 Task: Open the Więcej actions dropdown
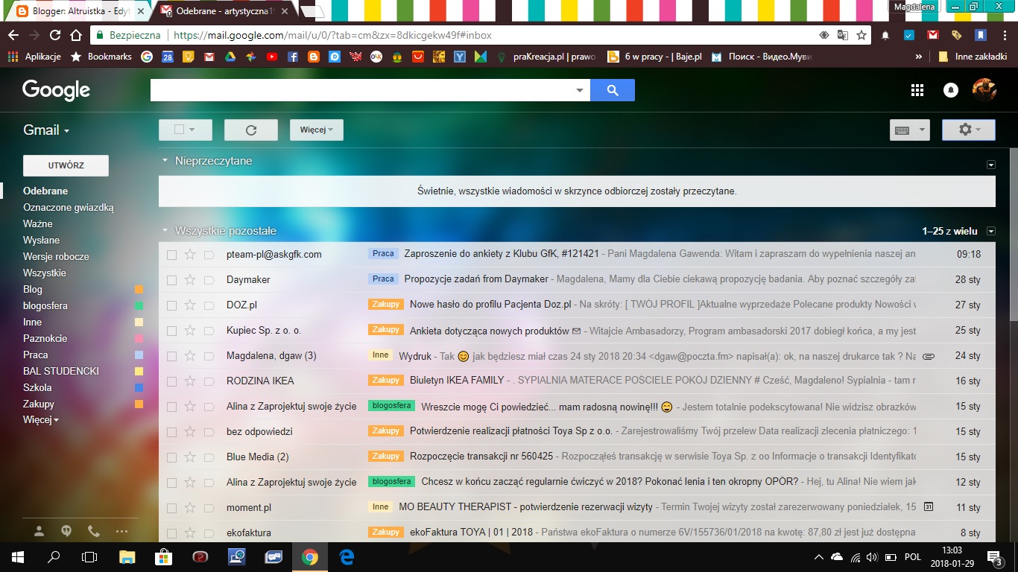(x=317, y=130)
